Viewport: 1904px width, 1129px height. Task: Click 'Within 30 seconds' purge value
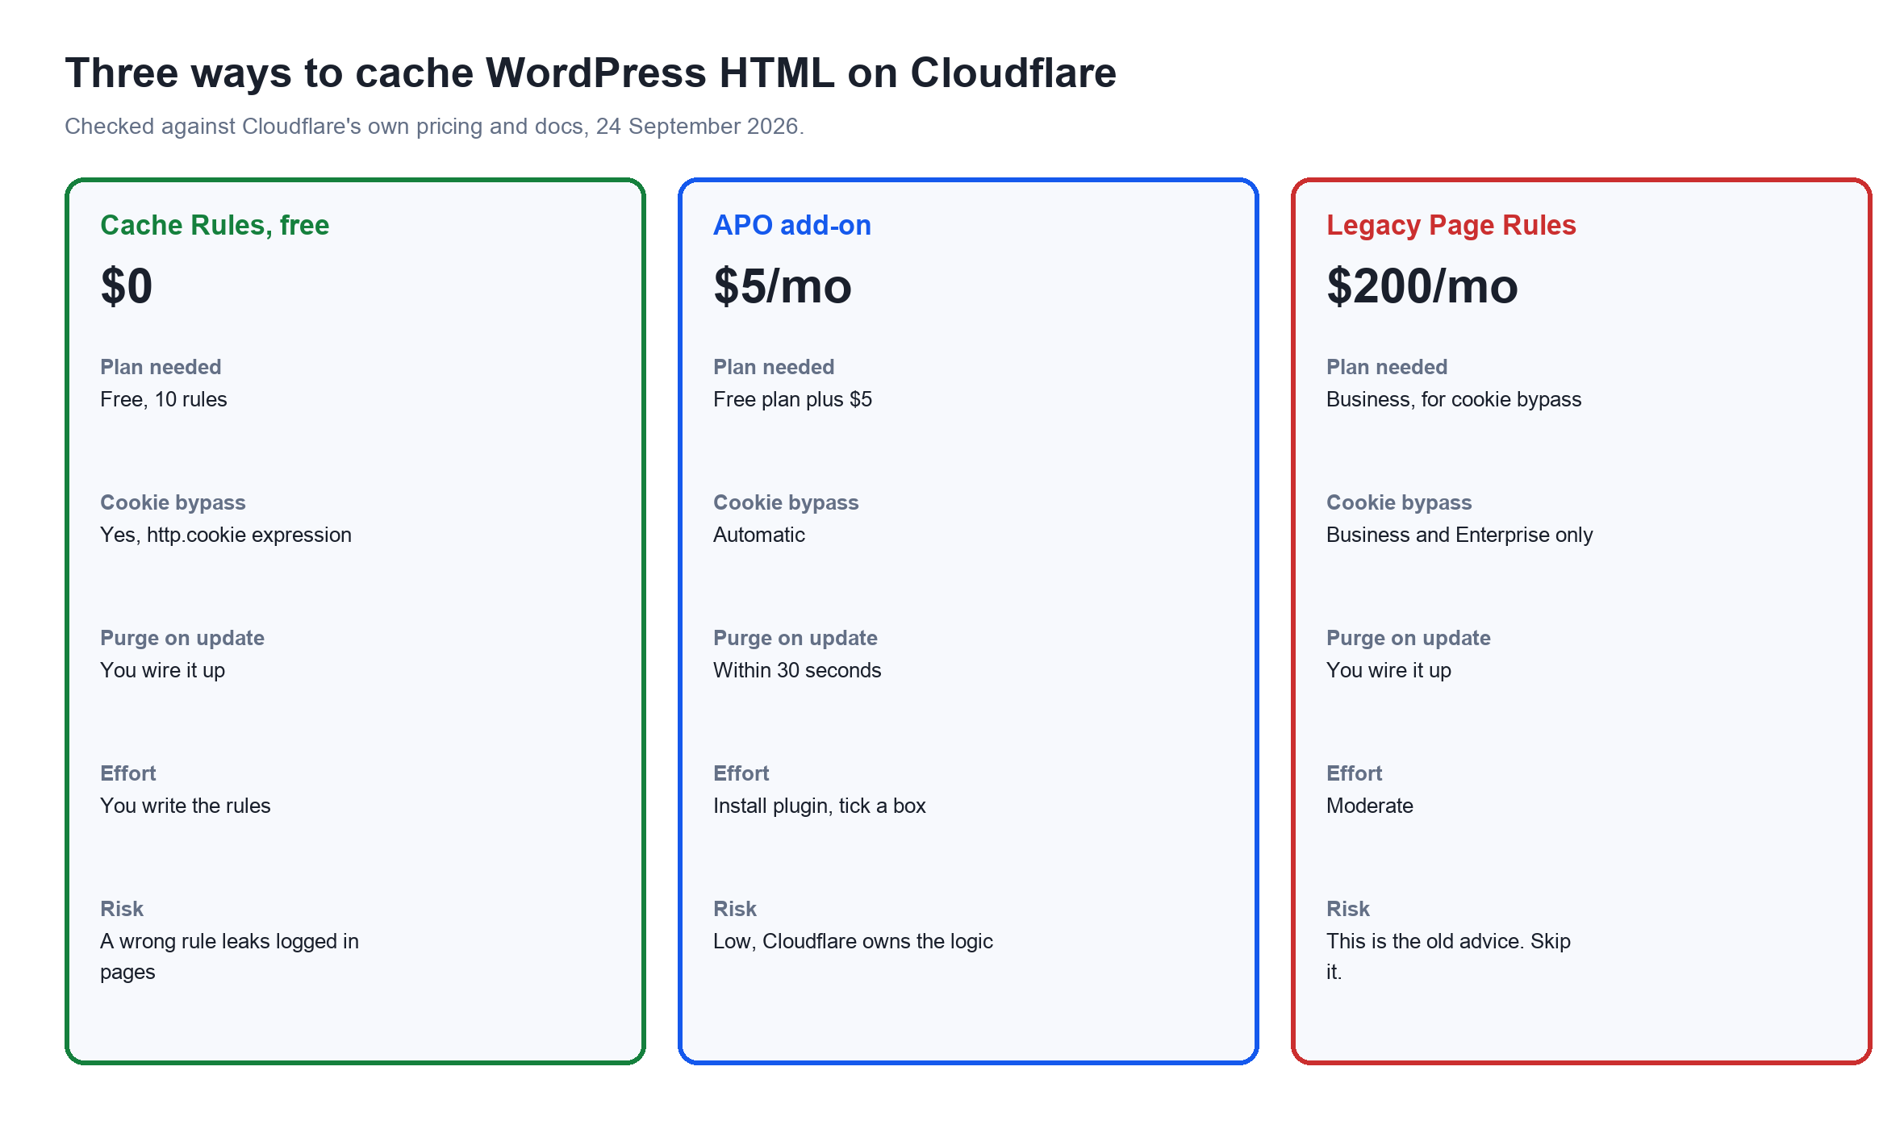click(x=797, y=670)
